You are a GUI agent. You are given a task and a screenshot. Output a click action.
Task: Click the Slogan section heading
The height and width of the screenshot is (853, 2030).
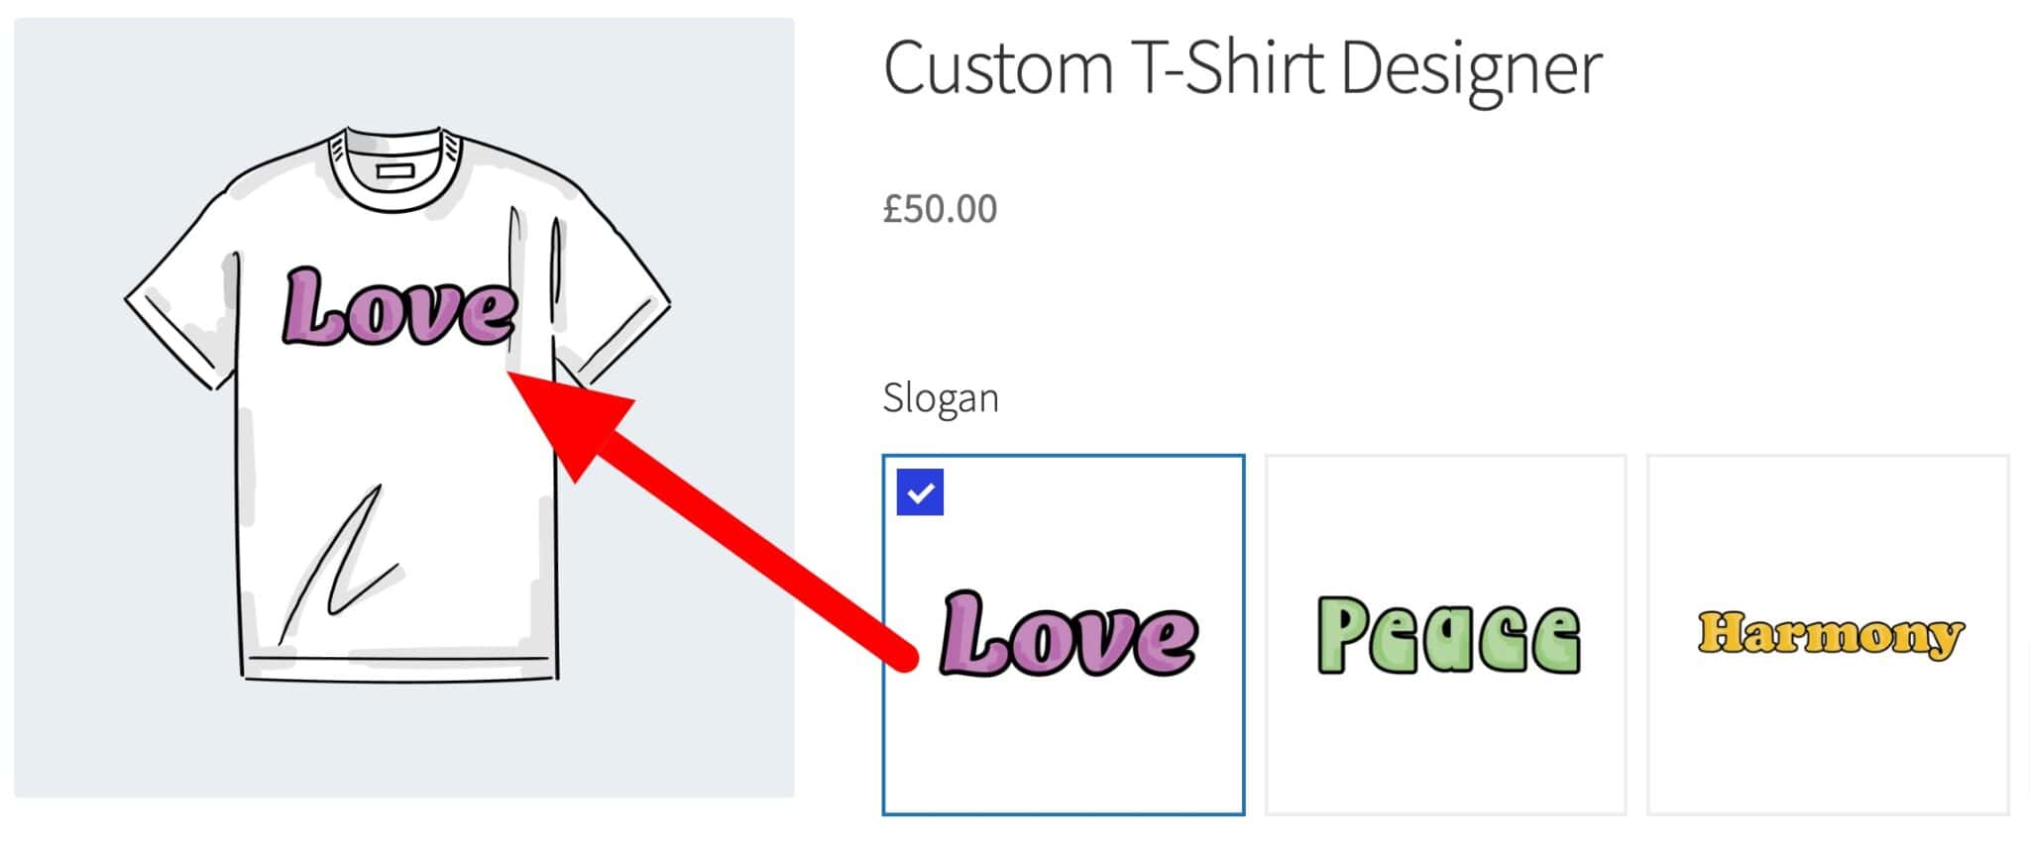click(940, 396)
